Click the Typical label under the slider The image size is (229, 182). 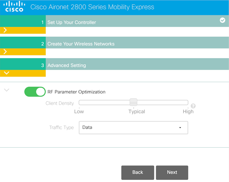pyautogui.click(x=137, y=112)
